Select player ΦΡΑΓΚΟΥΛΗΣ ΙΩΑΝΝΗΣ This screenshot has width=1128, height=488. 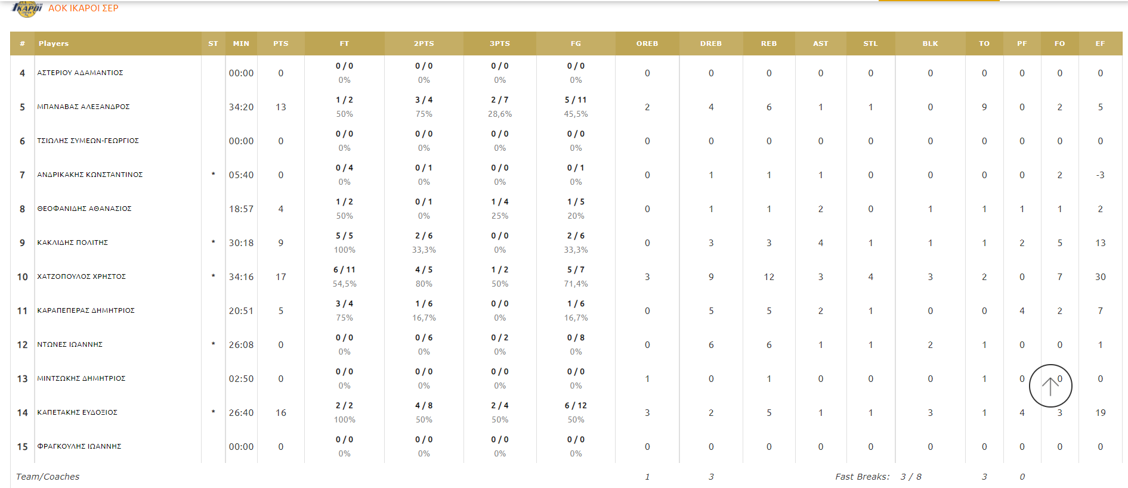click(79, 446)
